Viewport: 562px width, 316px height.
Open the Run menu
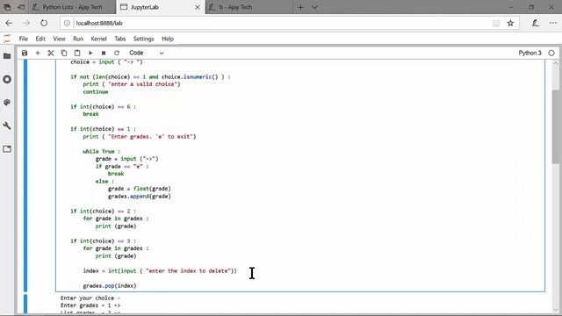tap(78, 39)
